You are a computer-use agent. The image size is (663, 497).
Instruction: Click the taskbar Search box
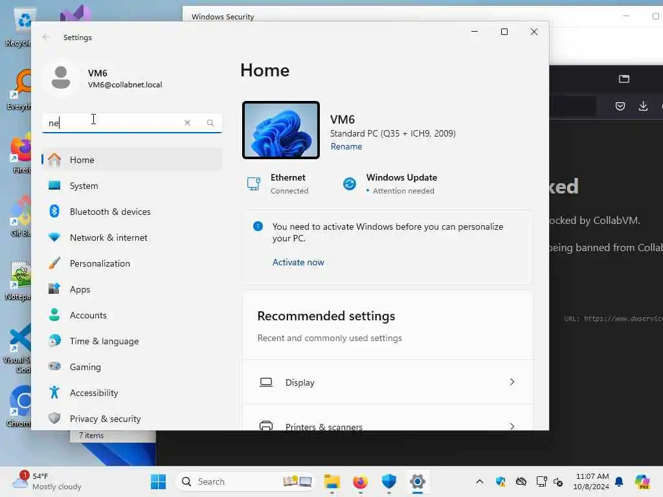pos(245,481)
